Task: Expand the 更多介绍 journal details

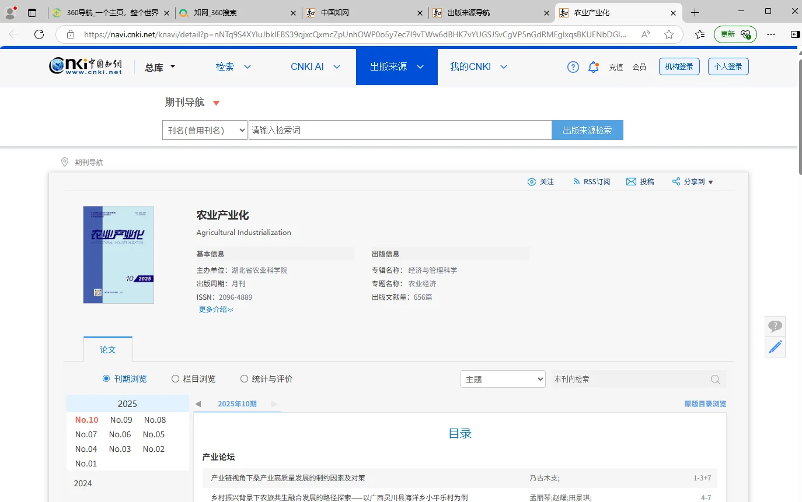Action: 215,309
